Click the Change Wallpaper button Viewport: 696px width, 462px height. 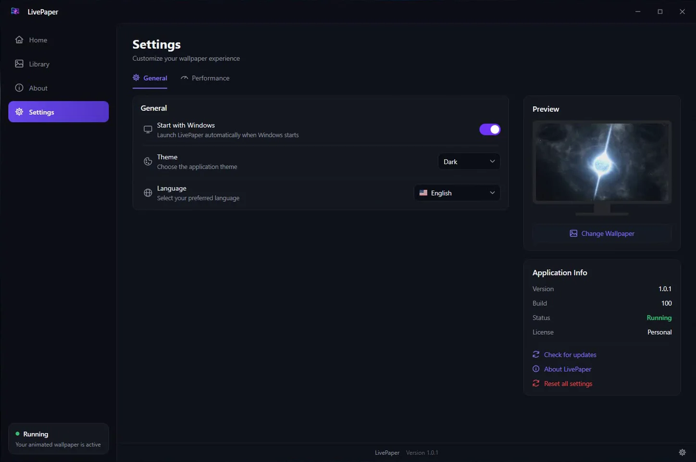[602, 233]
